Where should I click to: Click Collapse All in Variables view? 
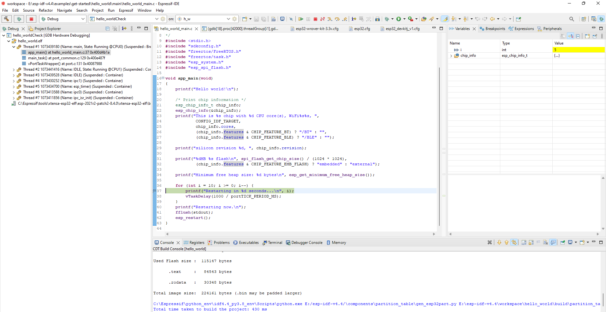click(x=578, y=36)
